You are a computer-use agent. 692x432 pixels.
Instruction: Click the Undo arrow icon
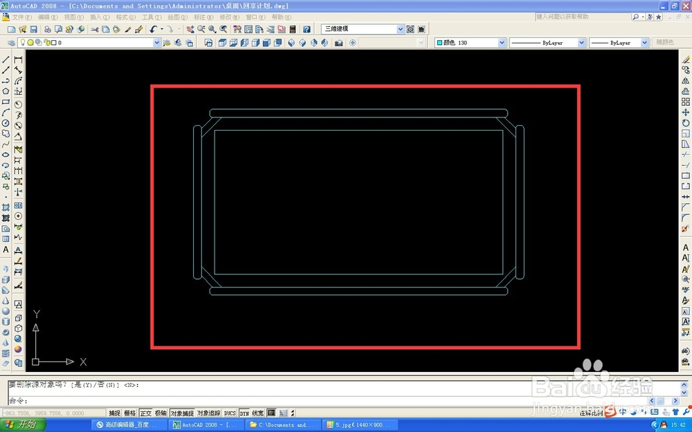[153, 29]
